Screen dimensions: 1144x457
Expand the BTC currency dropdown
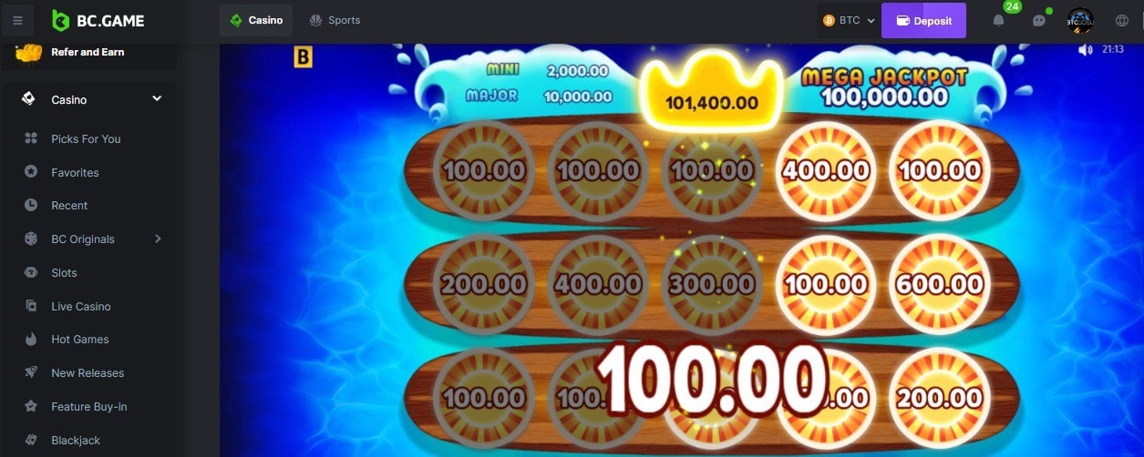click(849, 20)
